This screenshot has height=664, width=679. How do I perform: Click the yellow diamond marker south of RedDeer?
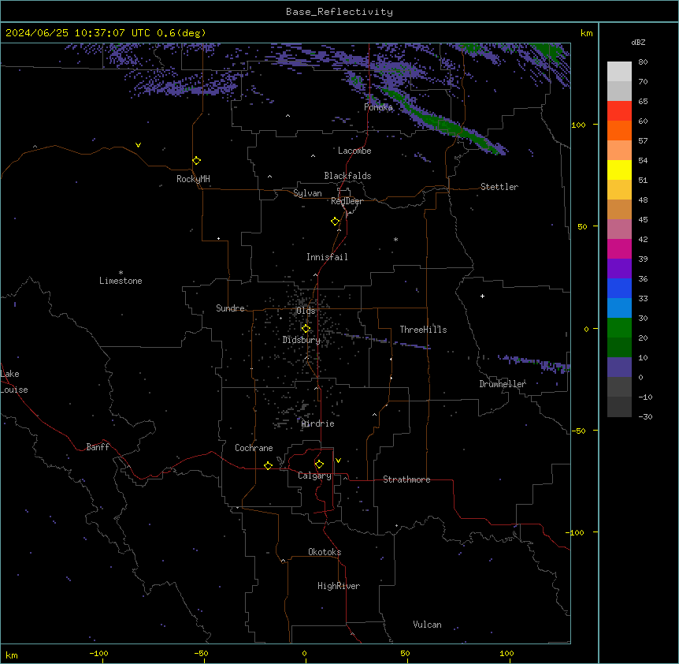click(336, 222)
